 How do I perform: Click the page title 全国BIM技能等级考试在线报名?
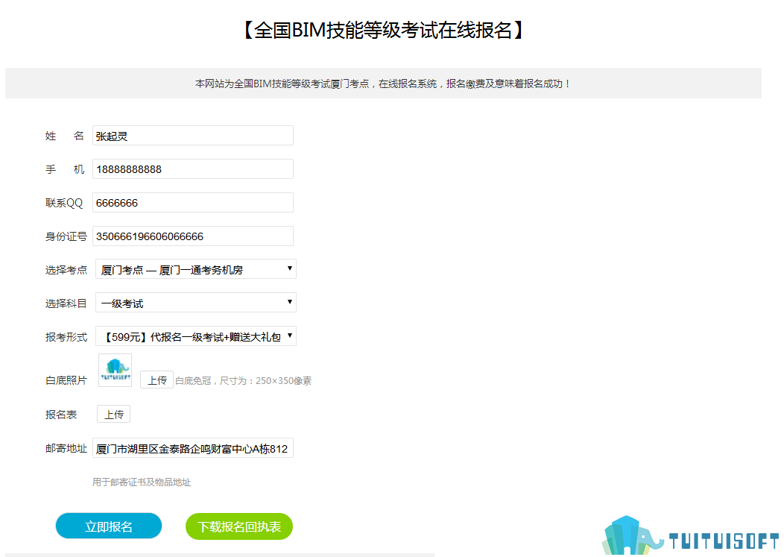coord(383,30)
